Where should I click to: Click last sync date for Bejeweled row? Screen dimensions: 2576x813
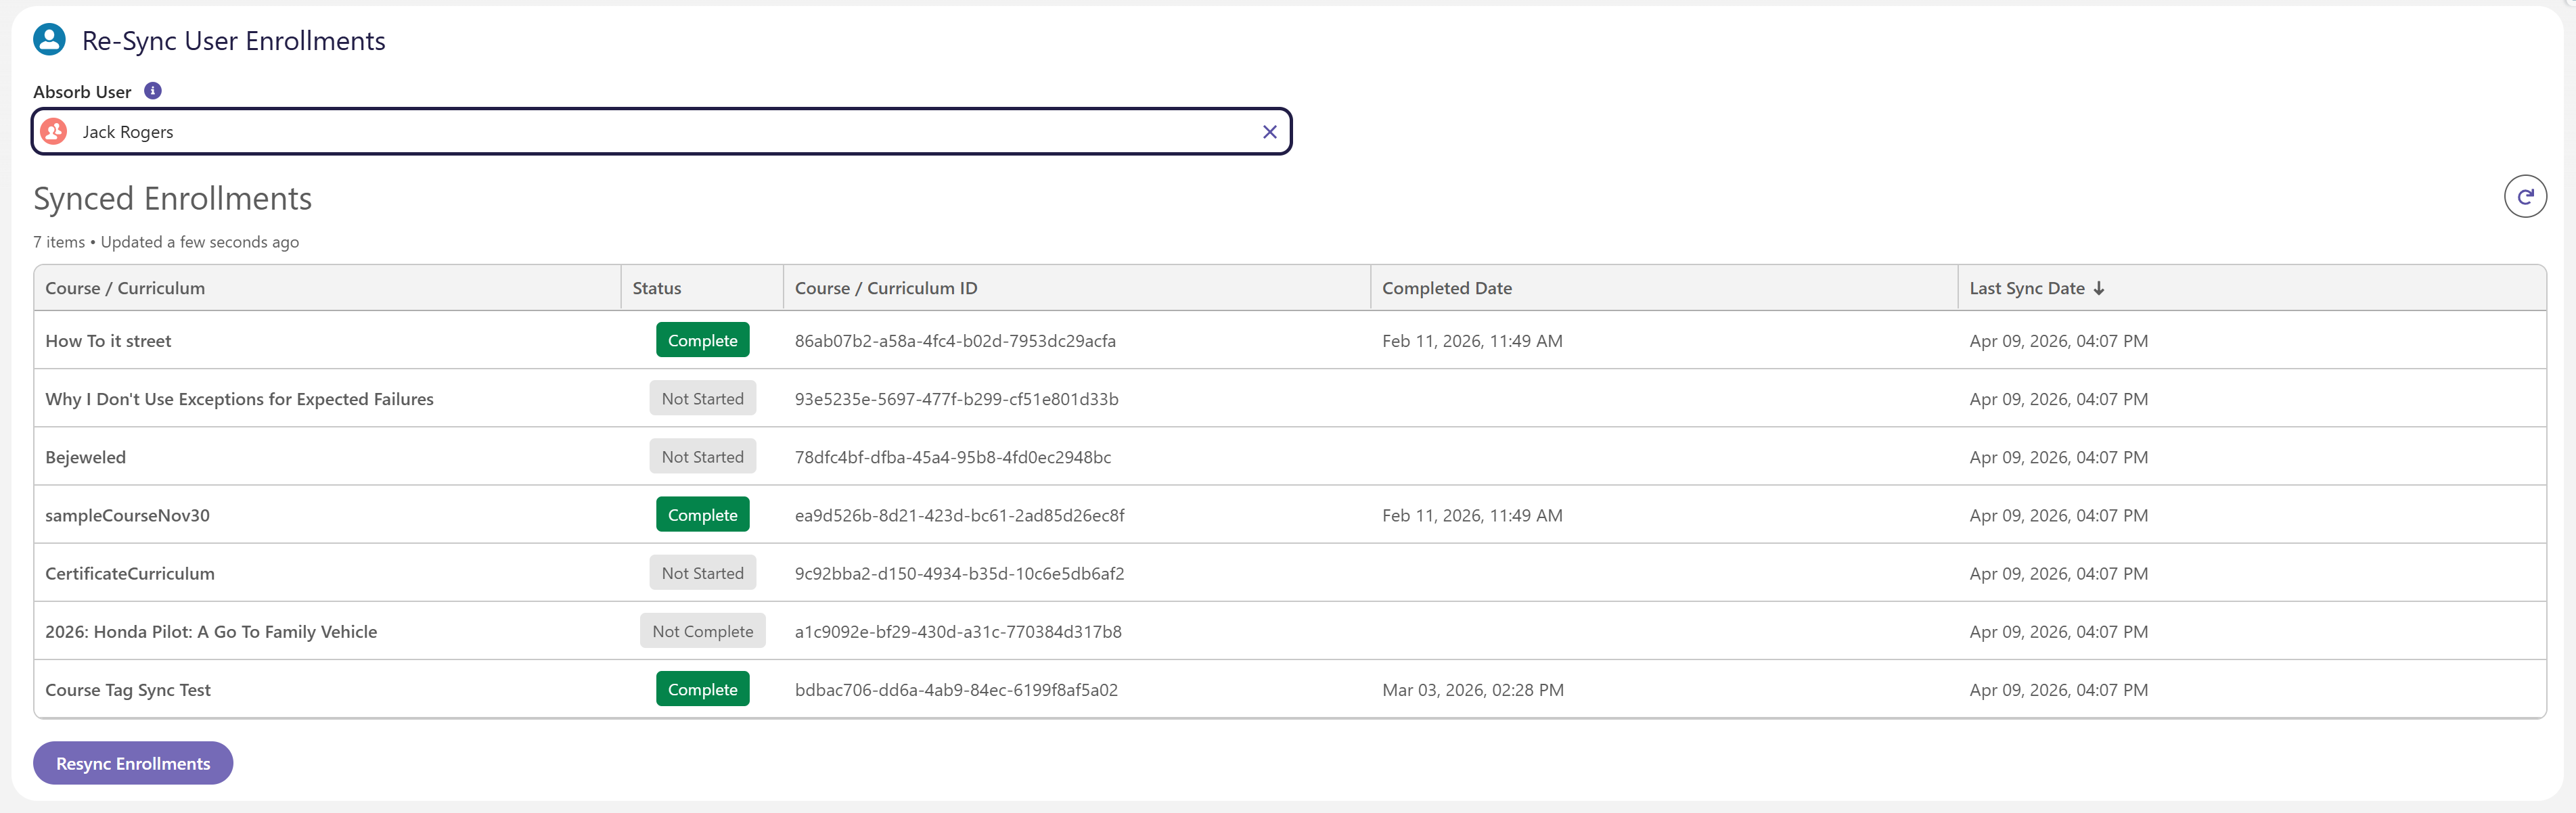coord(2058,457)
